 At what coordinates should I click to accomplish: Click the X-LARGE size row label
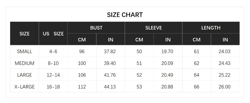pos(25,87)
